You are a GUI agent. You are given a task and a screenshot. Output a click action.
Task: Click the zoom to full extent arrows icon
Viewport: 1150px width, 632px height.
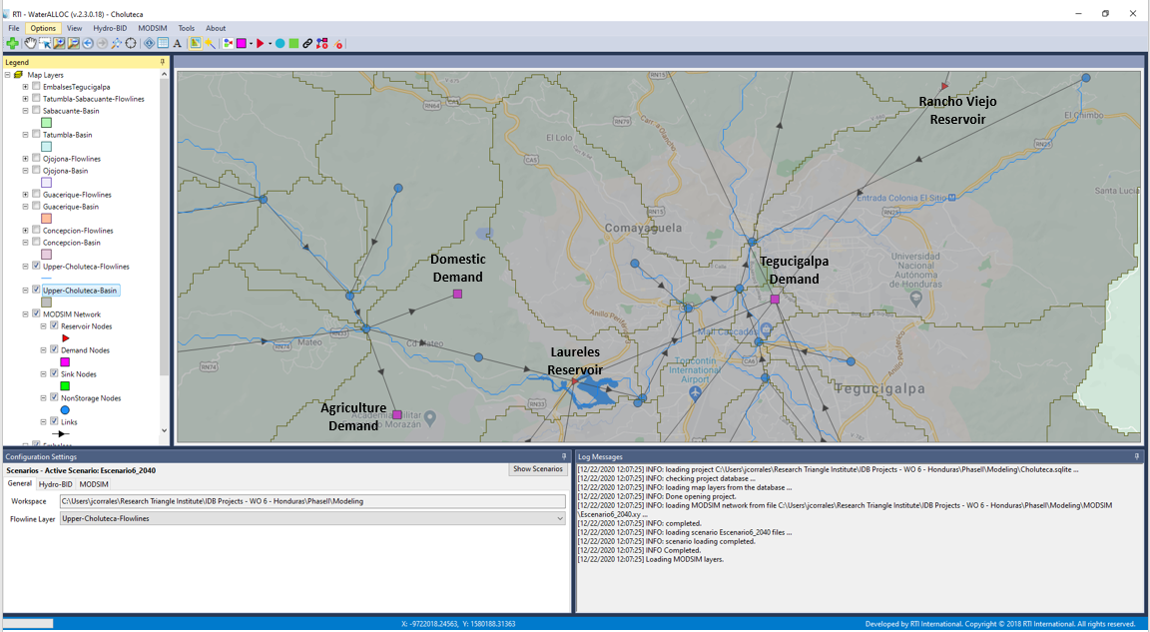tap(117, 43)
